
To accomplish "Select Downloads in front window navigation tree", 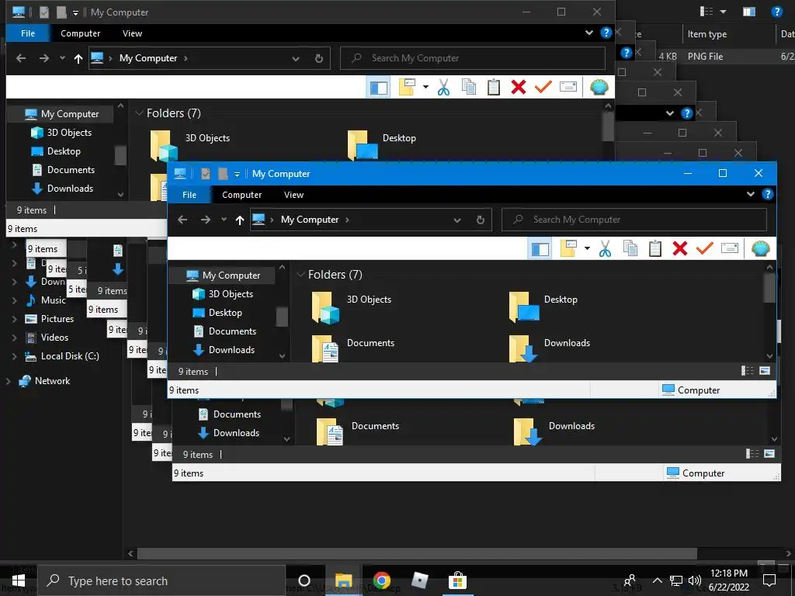I will (x=231, y=350).
